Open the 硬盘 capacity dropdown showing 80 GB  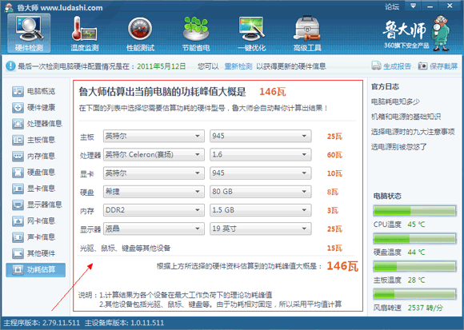261,192
